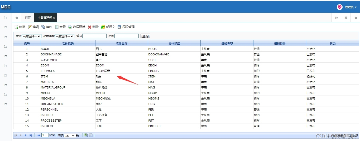360x141 pixels.
Task: Click the topmost folder icon in left sidebar
Action: [5, 18]
